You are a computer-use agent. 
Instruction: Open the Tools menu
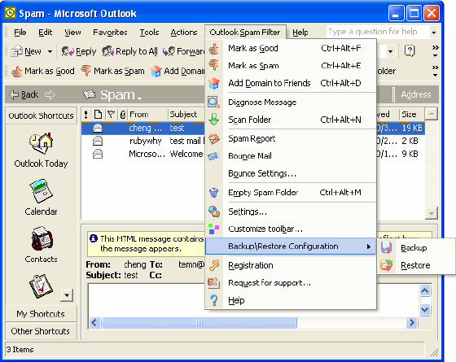[149, 33]
